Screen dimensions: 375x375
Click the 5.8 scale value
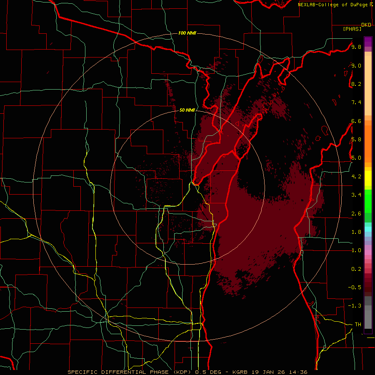click(x=356, y=140)
